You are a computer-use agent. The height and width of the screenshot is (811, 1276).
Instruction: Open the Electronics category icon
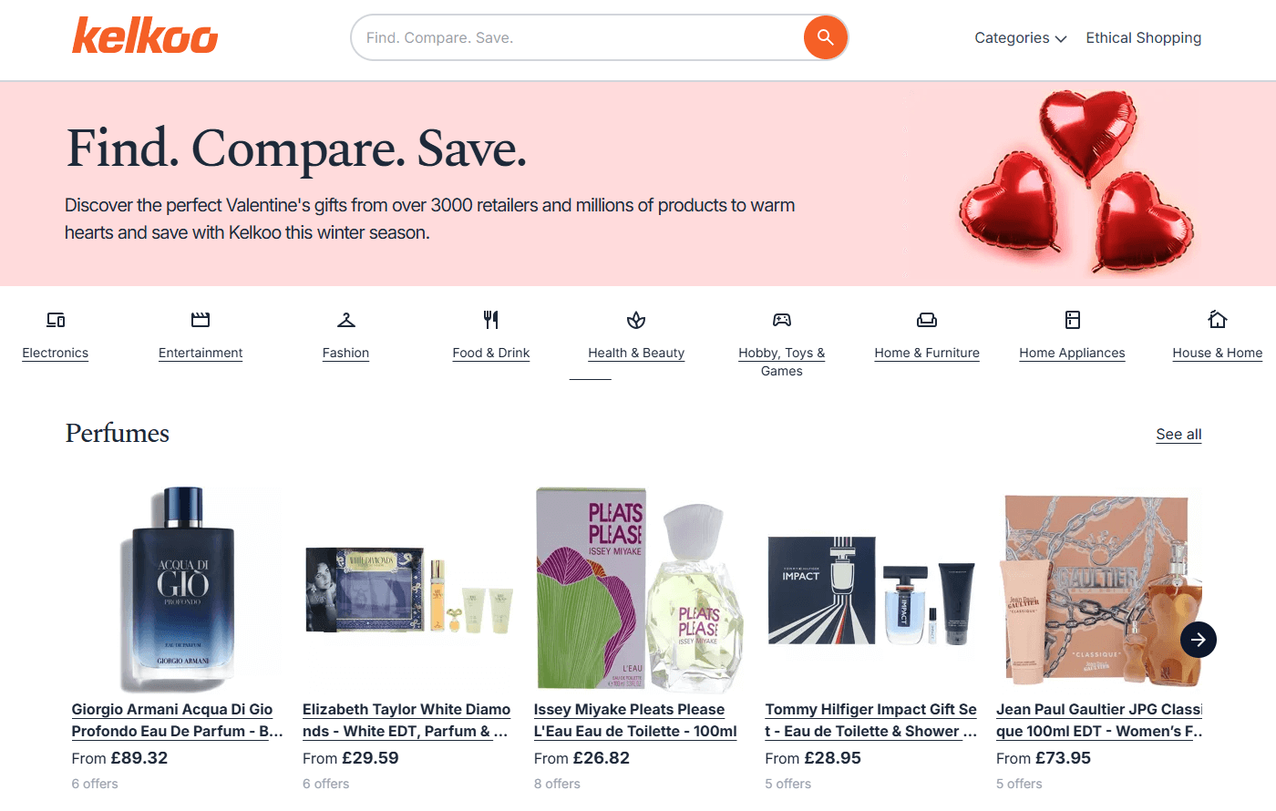(x=56, y=320)
